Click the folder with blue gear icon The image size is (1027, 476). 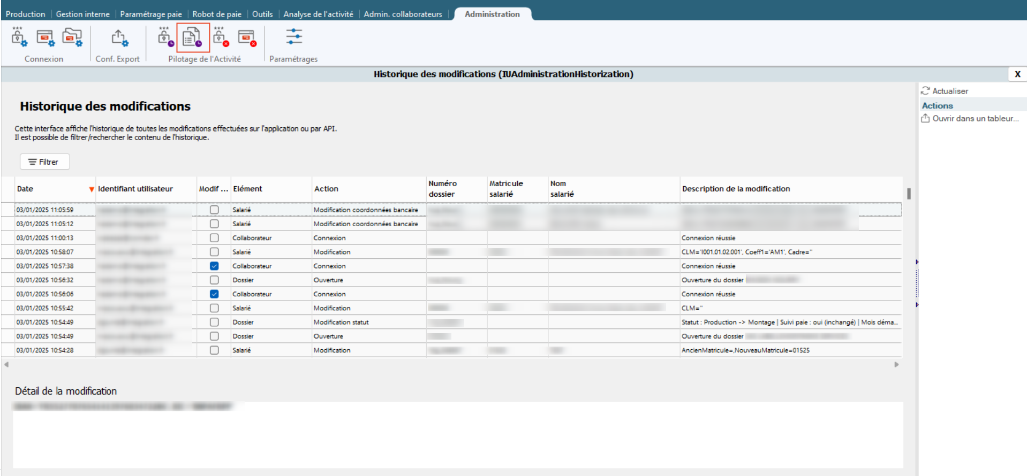[x=72, y=37]
